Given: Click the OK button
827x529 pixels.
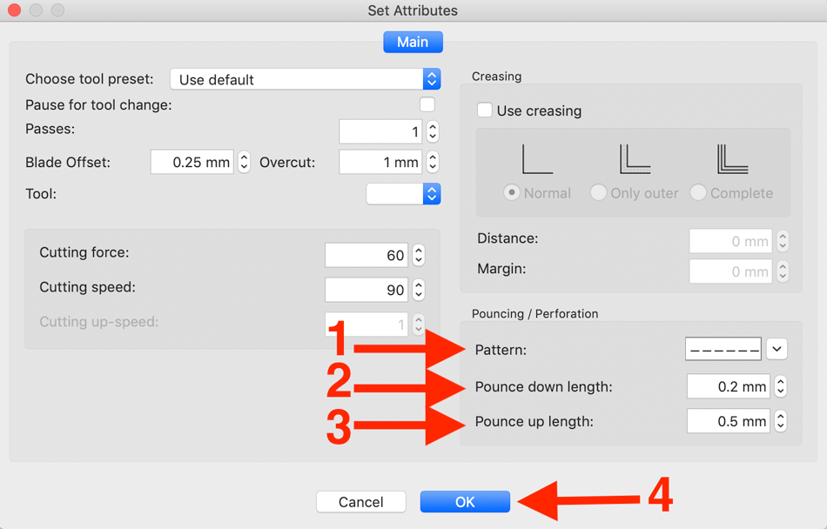Looking at the screenshot, I should 465,502.
